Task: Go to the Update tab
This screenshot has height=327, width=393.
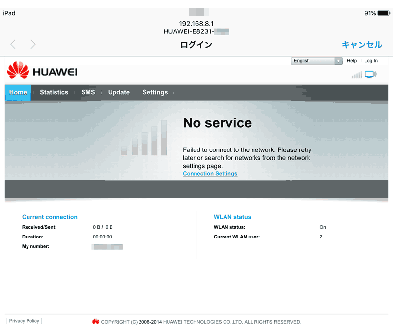Action: click(119, 92)
